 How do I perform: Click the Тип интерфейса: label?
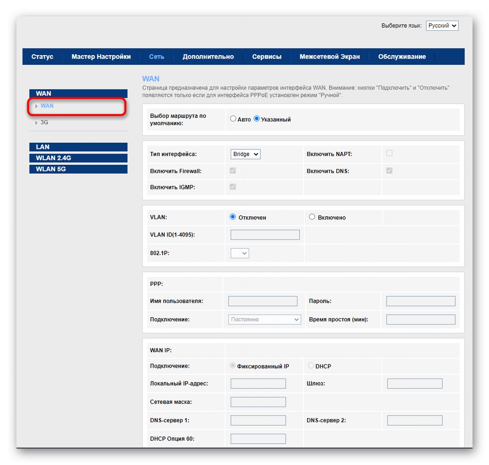pos(173,154)
